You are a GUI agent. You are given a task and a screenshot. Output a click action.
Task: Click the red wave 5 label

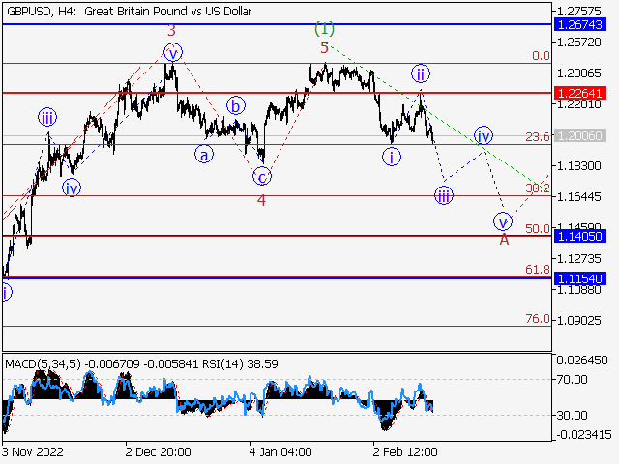(x=324, y=47)
